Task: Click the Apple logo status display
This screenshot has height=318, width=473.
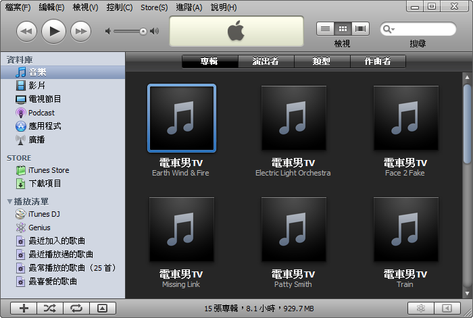Action: click(236, 31)
